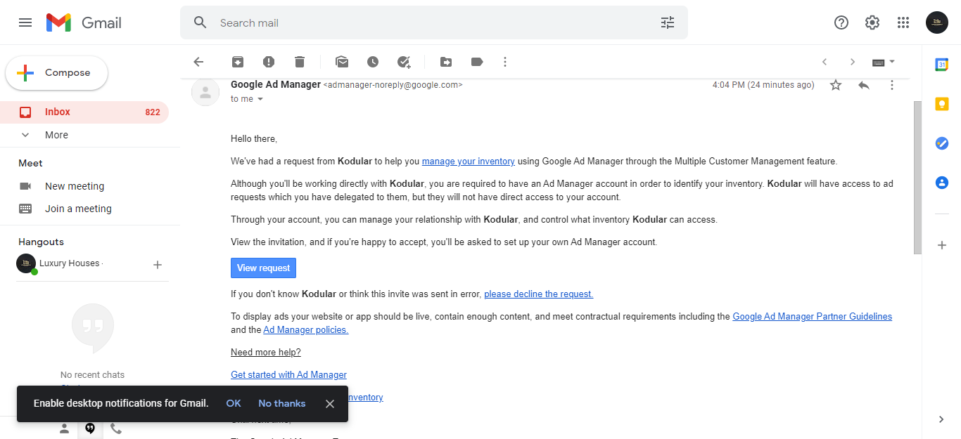Star the Google Ad Manager email
The height and width of the screenshot is (439, 961).
point(836,85)
